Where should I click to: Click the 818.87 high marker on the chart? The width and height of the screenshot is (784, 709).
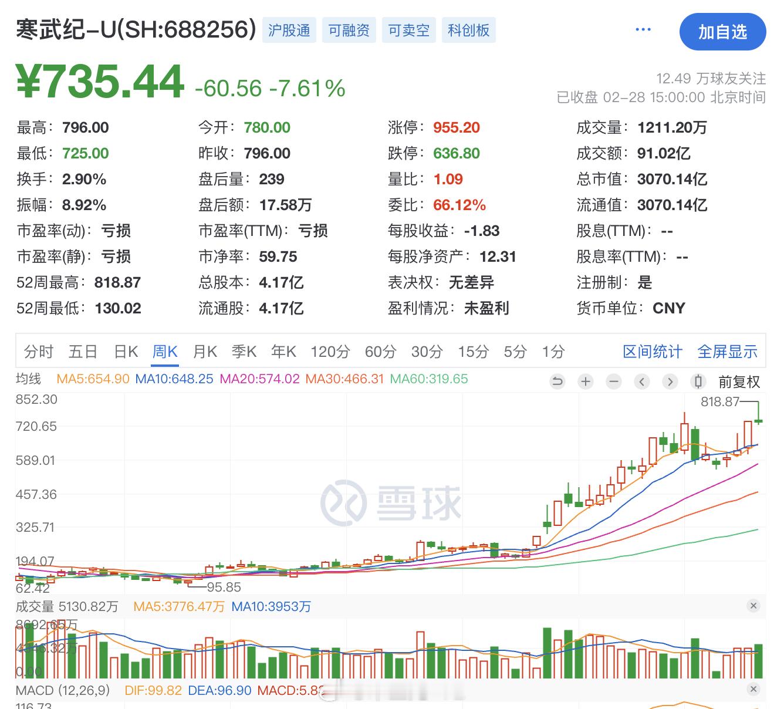pyautogui.click(x=720, y=402)
